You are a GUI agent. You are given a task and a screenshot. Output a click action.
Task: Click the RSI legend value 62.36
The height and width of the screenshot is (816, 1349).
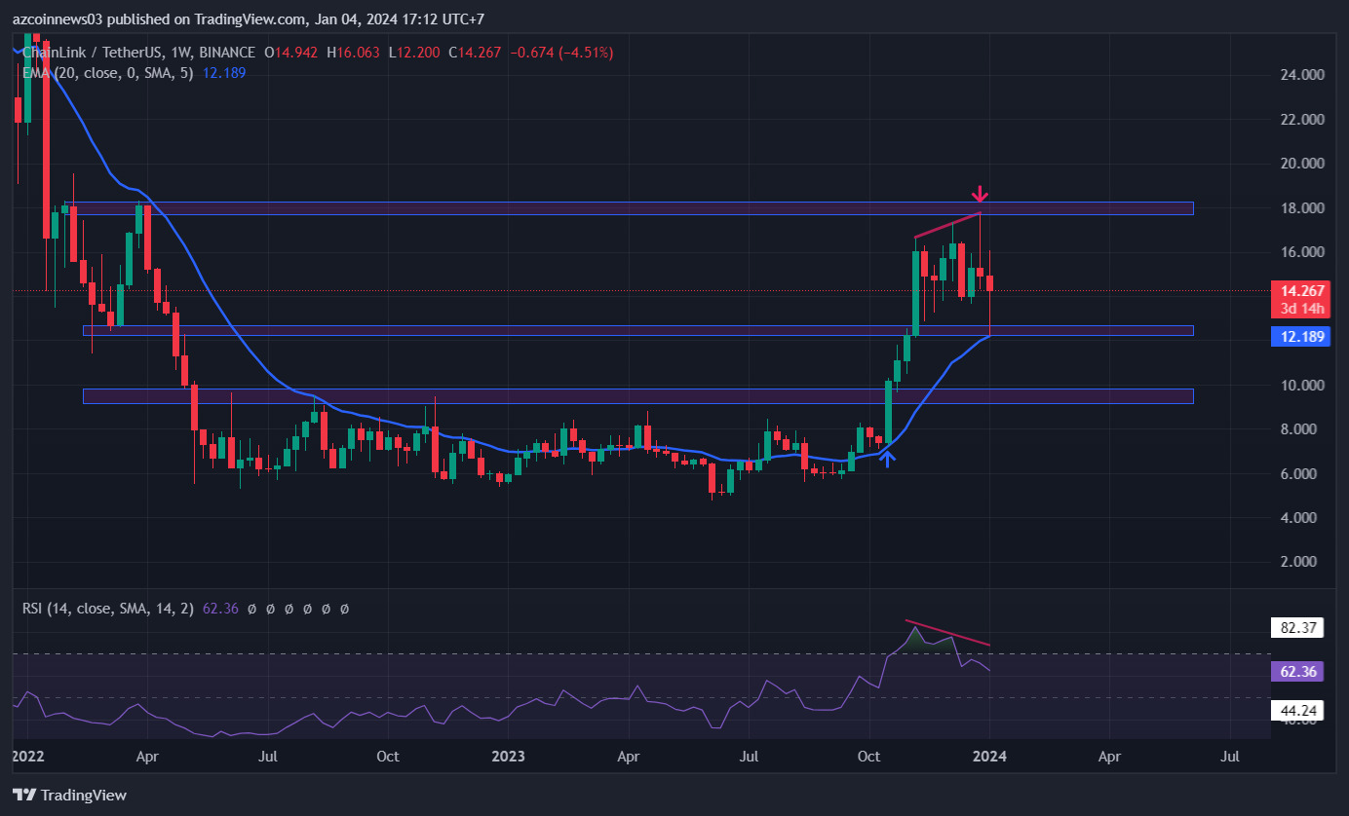[219, 609]
